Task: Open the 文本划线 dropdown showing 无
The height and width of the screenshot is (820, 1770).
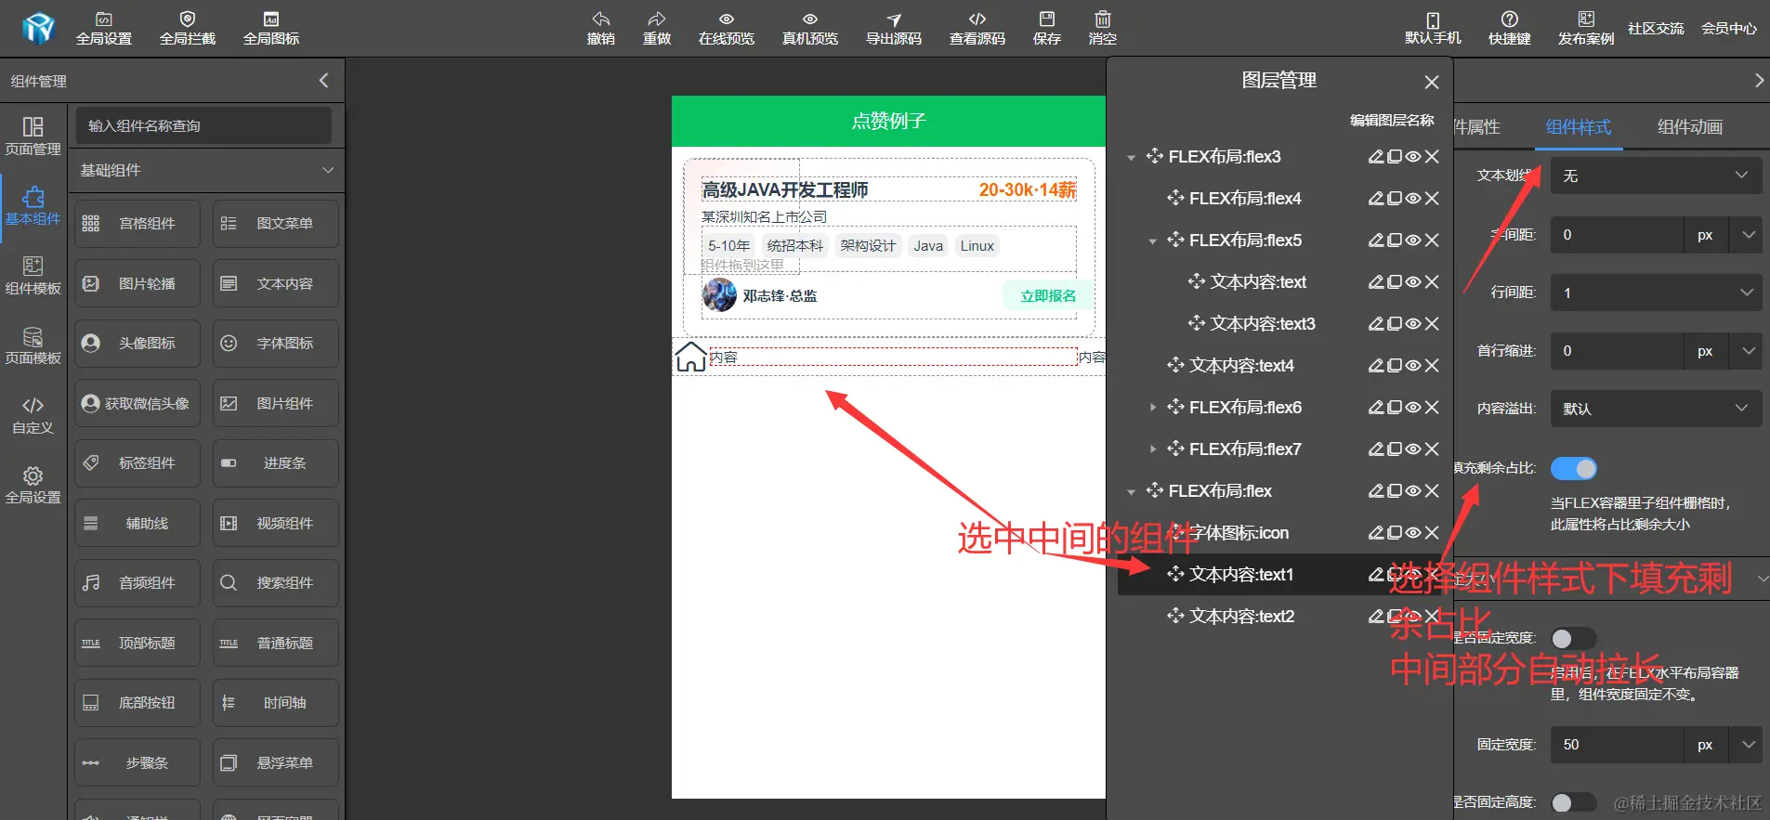Action: [1656, 176]
